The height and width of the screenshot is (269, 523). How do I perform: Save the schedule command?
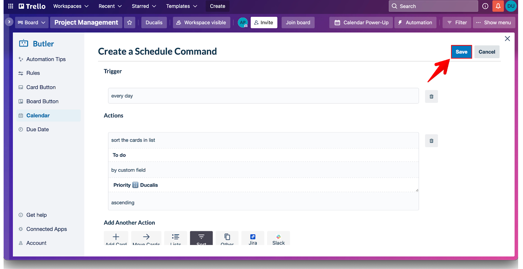[x=461, y=52]
